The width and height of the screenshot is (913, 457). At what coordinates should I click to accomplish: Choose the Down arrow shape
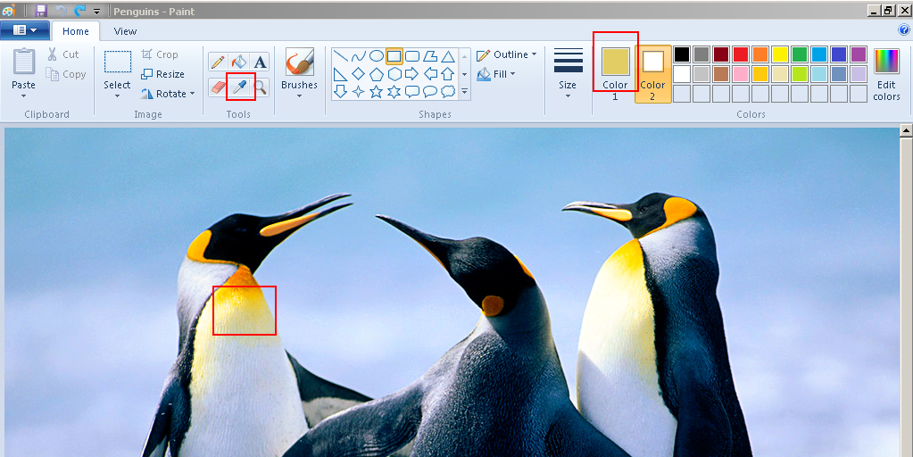(341, 91)
